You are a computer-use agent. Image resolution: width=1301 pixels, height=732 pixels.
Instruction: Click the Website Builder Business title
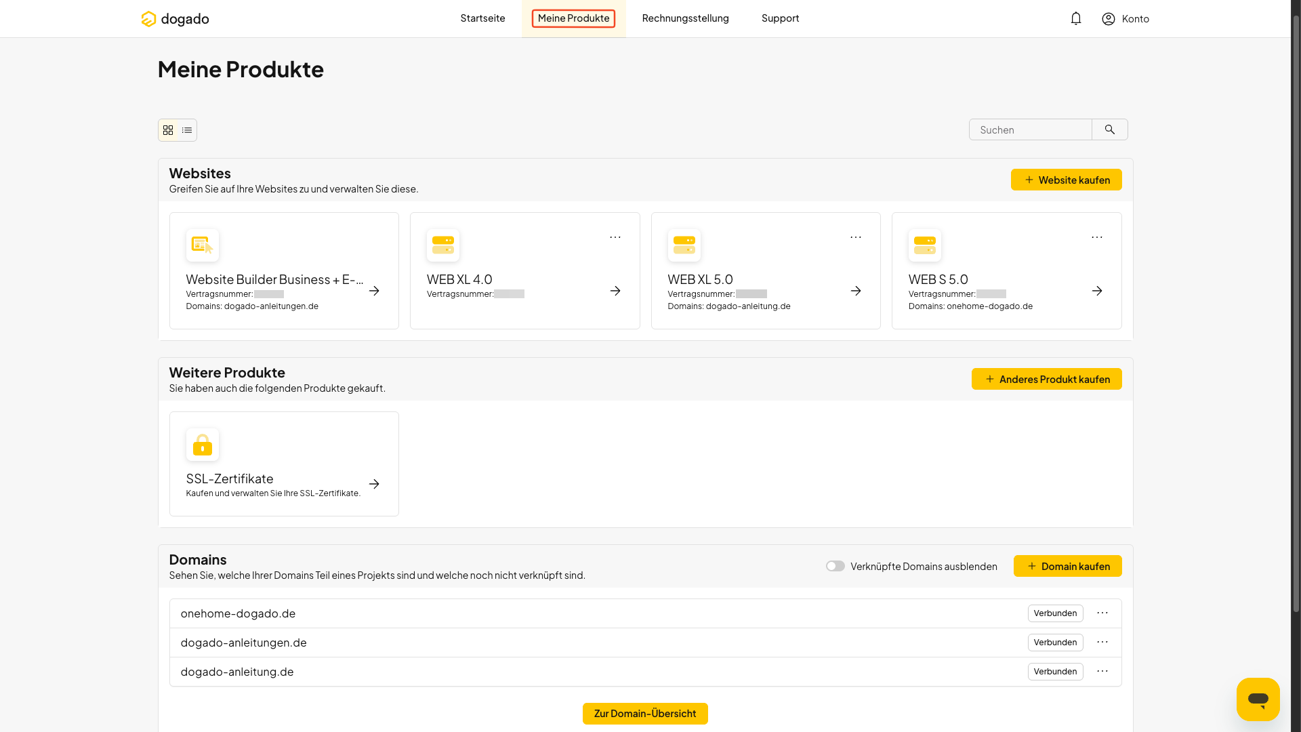click(274, 279)
